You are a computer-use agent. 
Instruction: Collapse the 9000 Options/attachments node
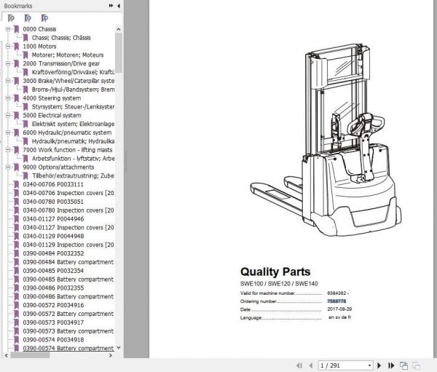click(x=8, y=167)
